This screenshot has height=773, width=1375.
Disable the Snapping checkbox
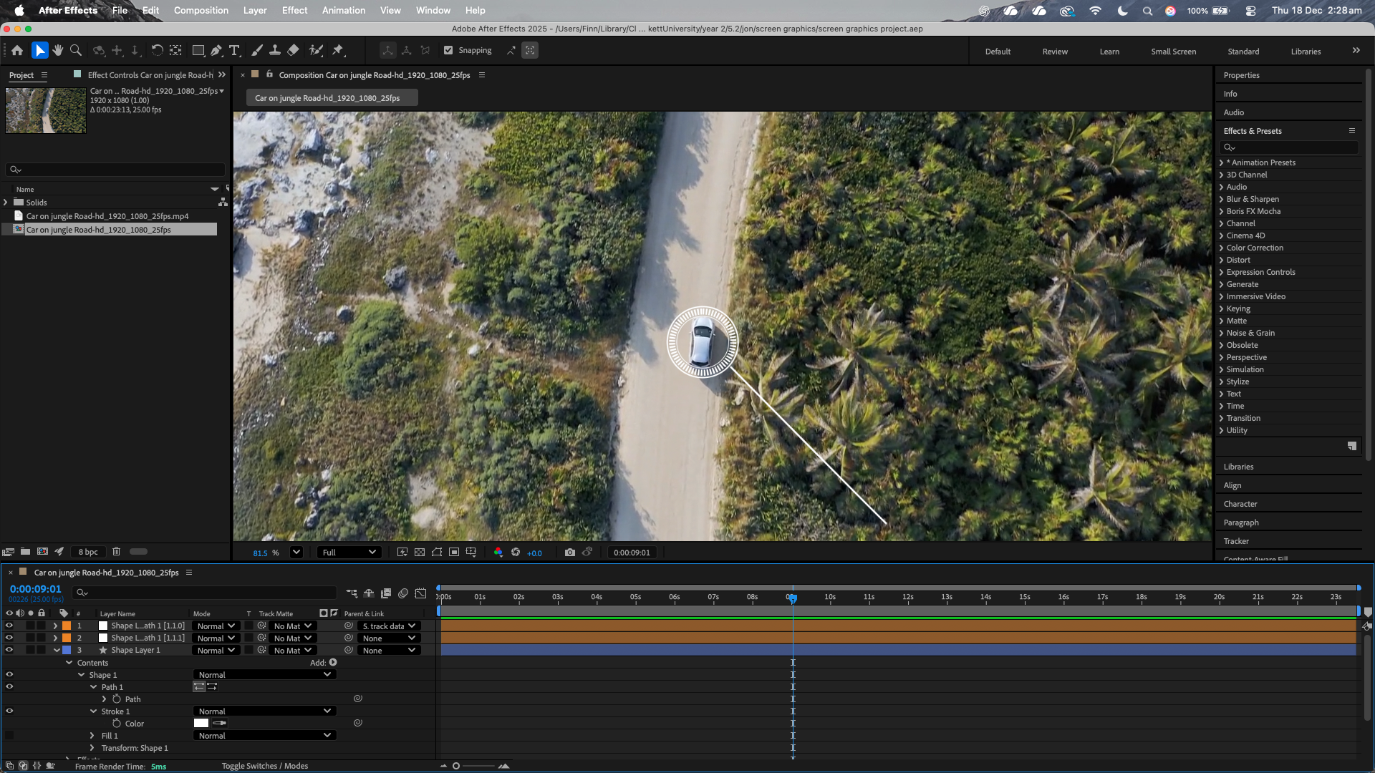point(448,51)
